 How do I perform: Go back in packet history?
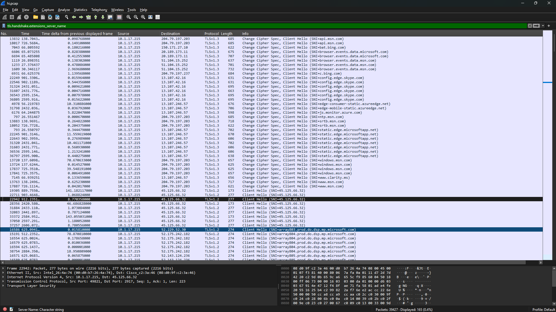click(x=74, y=17)
